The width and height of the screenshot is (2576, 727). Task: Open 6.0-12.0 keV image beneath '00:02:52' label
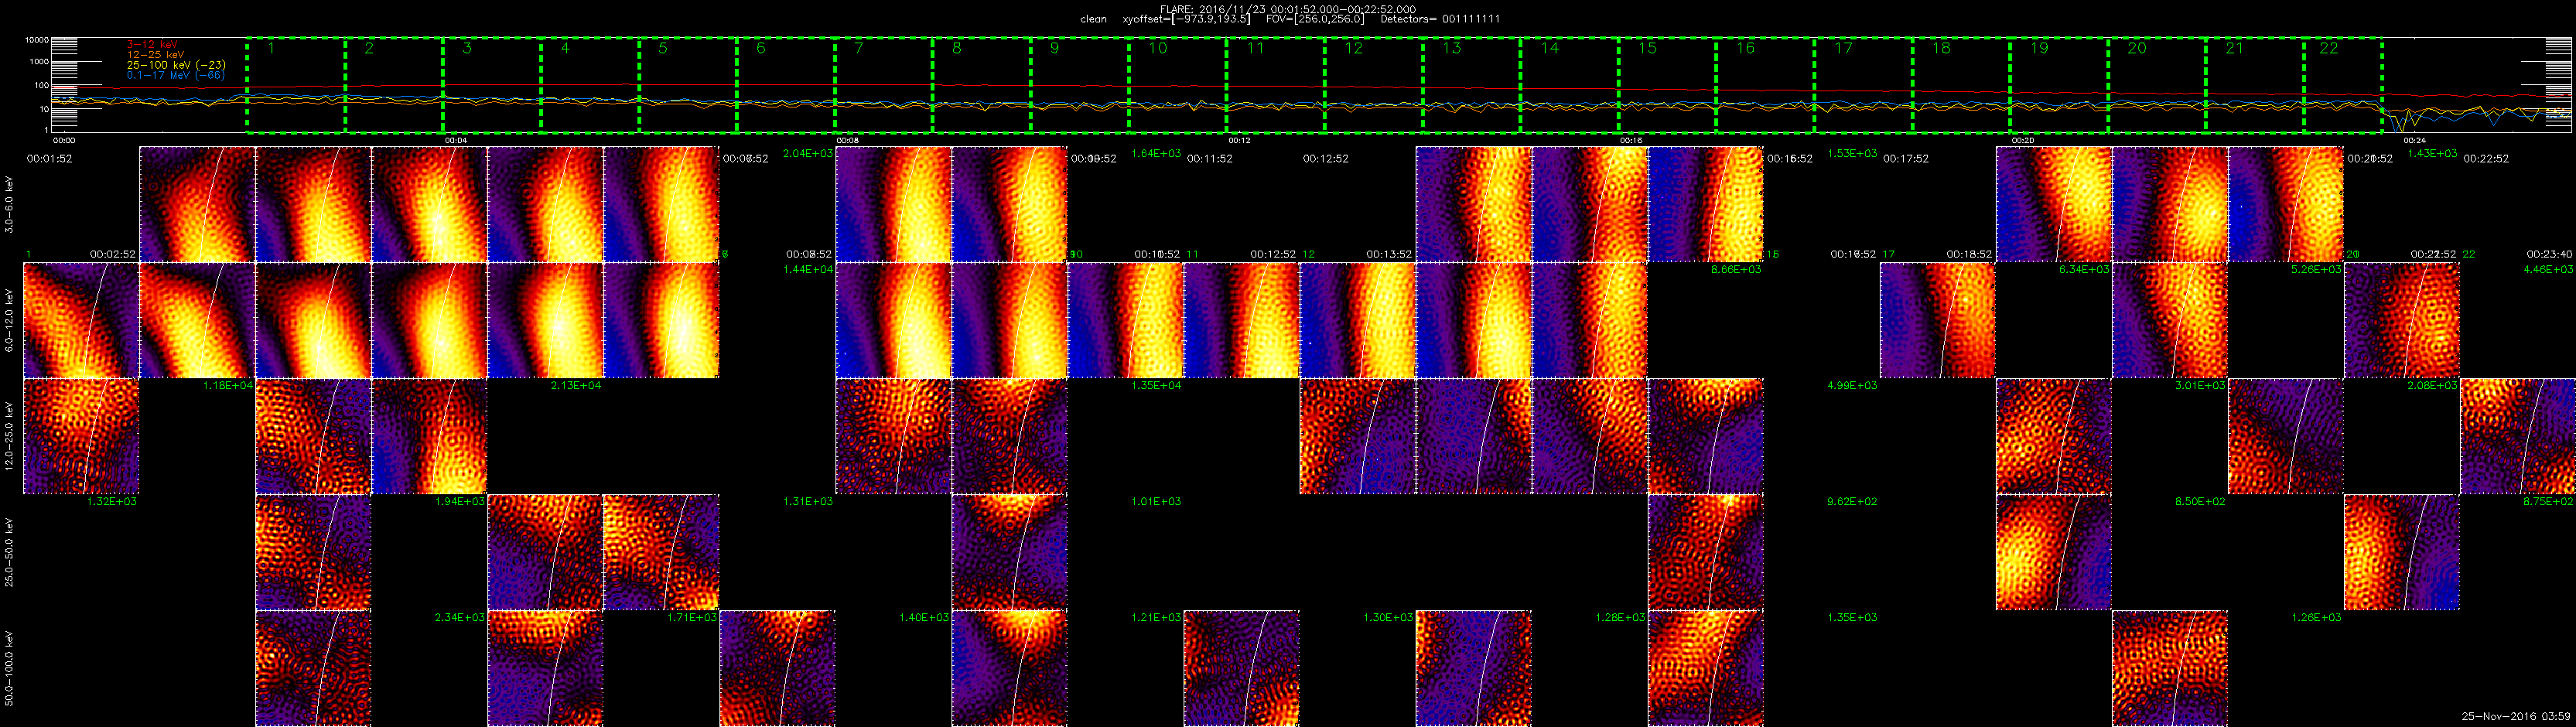pos(81,320)
